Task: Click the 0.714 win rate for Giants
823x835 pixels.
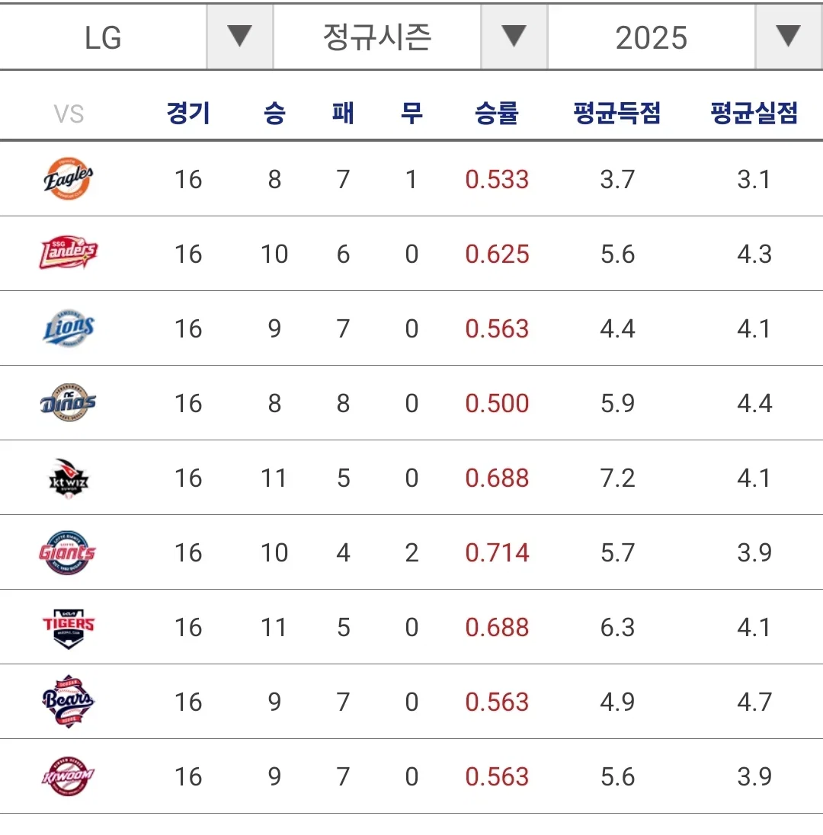Action: (497, 552)
